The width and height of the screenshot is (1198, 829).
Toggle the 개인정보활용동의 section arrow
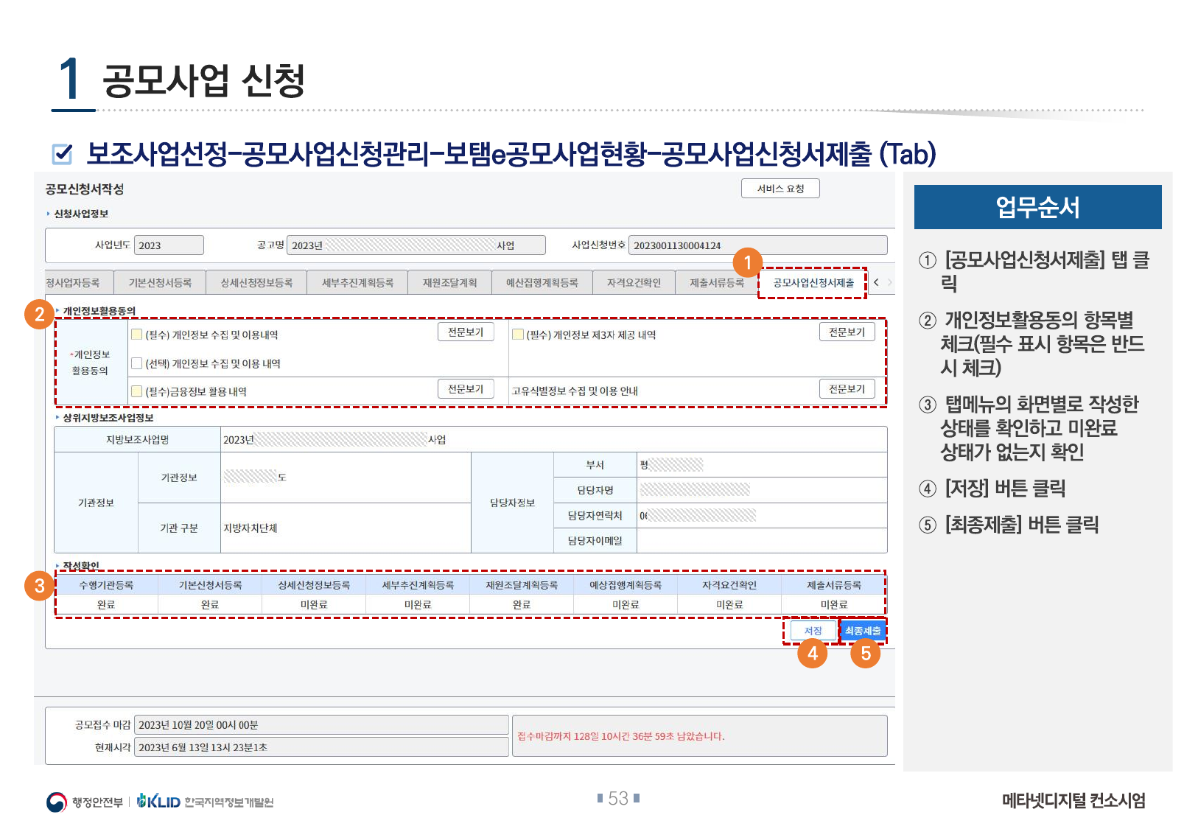(57, 311)
